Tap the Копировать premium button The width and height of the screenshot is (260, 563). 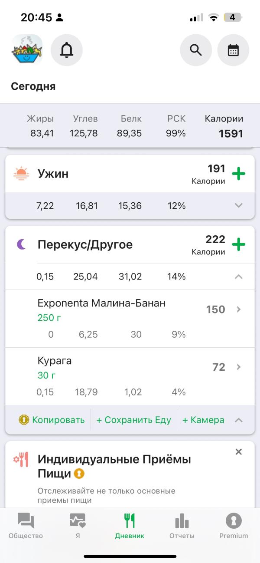coord(52,420)
